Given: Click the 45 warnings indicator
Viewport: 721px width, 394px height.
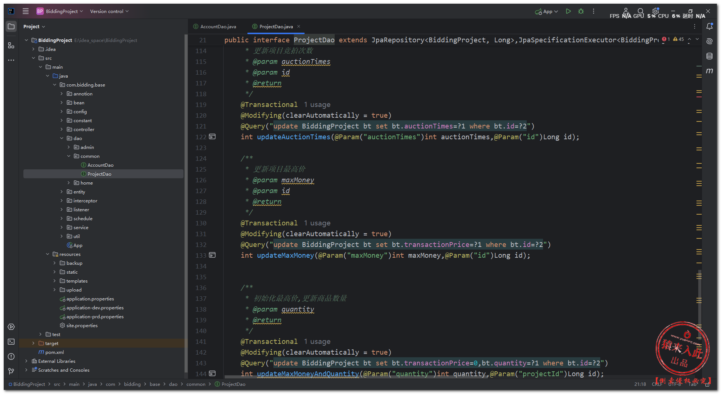Looking at the screenshot, I should click(678, 39).
